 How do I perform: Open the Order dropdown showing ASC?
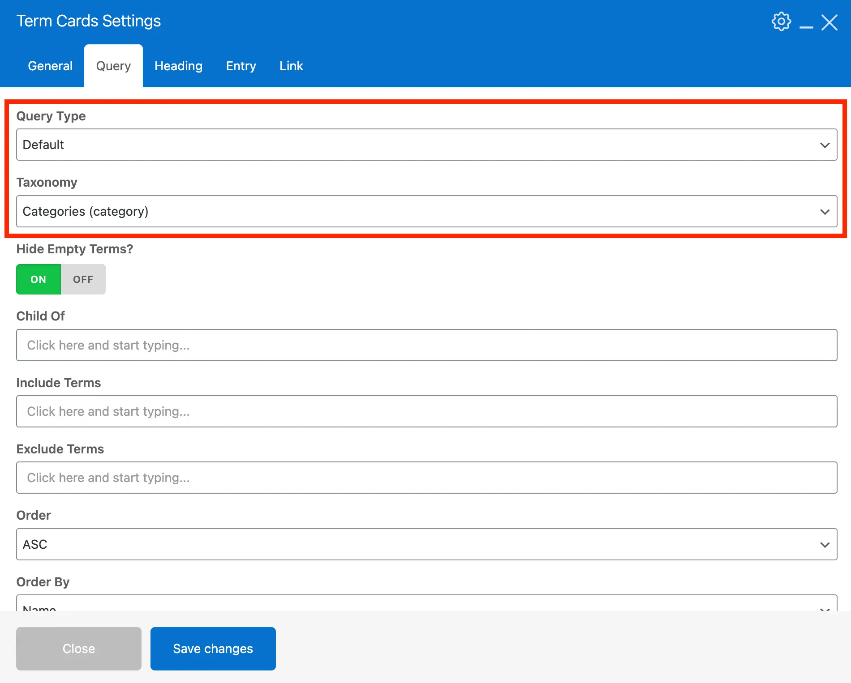tap(425, 544)
